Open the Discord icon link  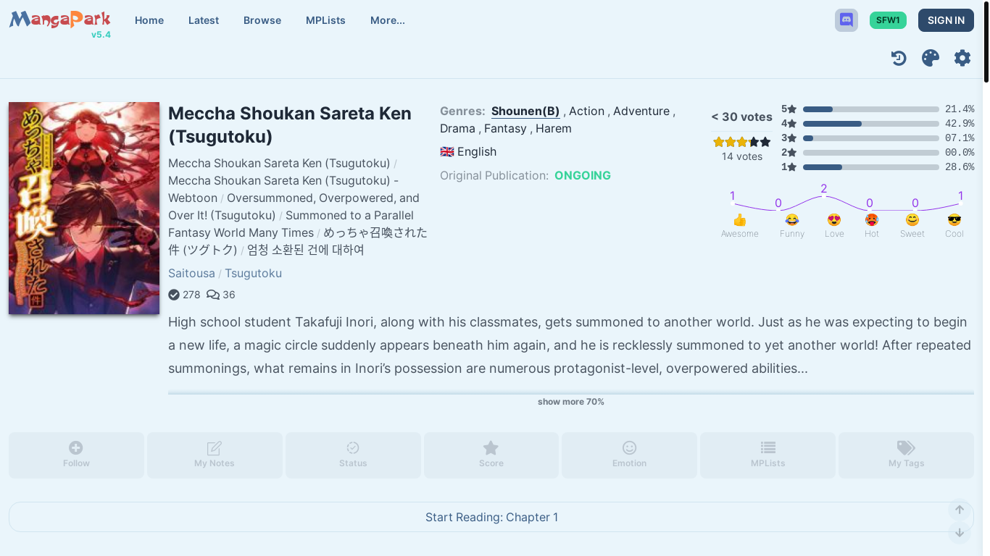coord(846,20)
